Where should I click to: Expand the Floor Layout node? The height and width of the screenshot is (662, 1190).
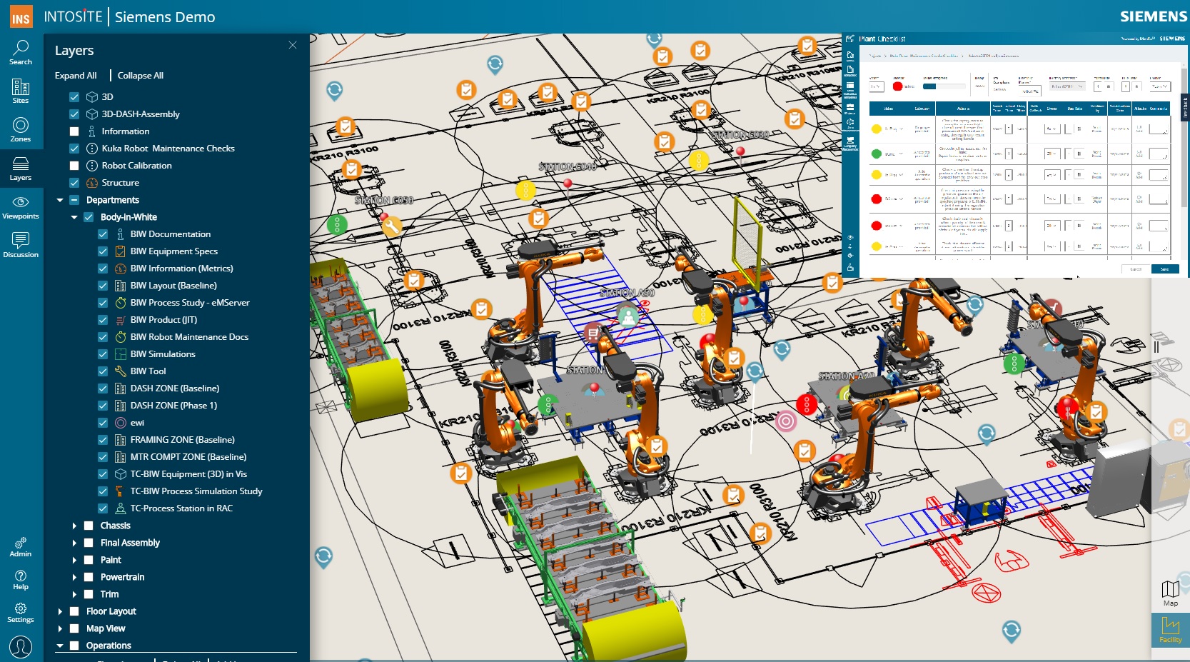tap(60, 611)
